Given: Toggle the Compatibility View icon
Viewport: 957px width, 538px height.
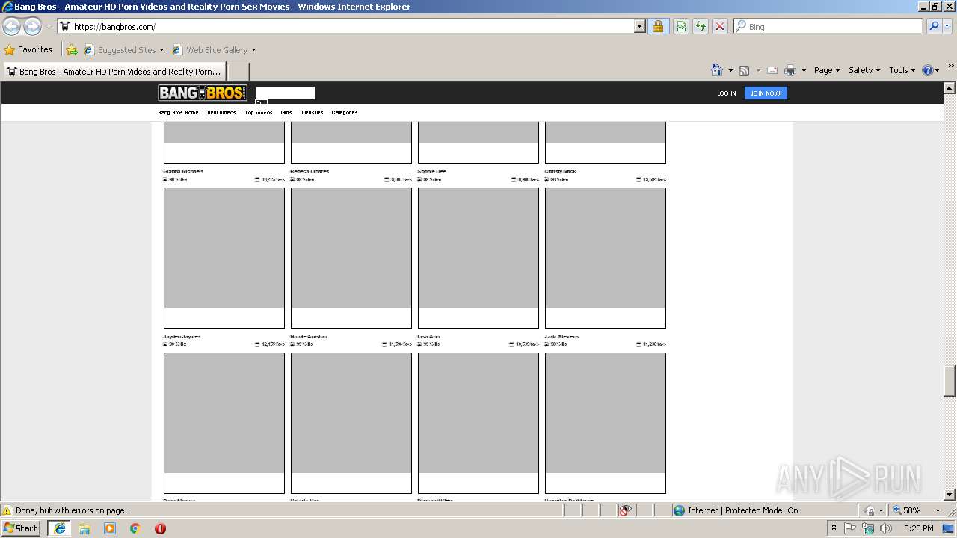Looking at the screenshot, I should (x=681, y=27).
